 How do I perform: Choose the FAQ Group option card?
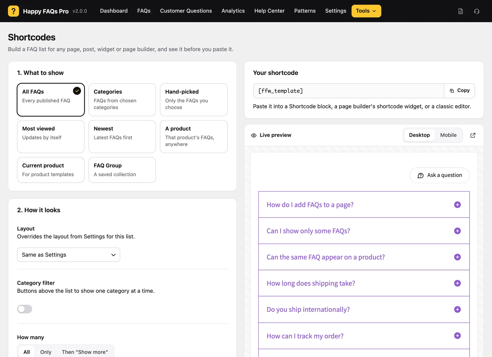click(x=122, y=170)
